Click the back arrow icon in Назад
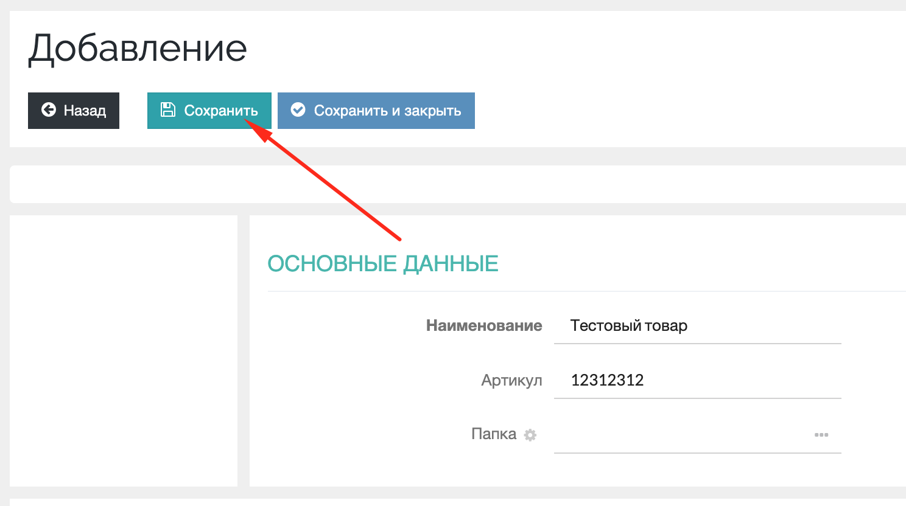This screenshot has width=906, height=506. tap(49, 110)
